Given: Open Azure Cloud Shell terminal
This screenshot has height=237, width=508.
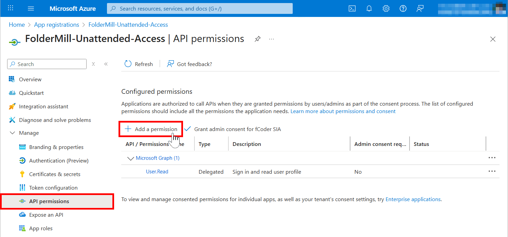Looking at the screenshot, I should (x=352, y=8).
